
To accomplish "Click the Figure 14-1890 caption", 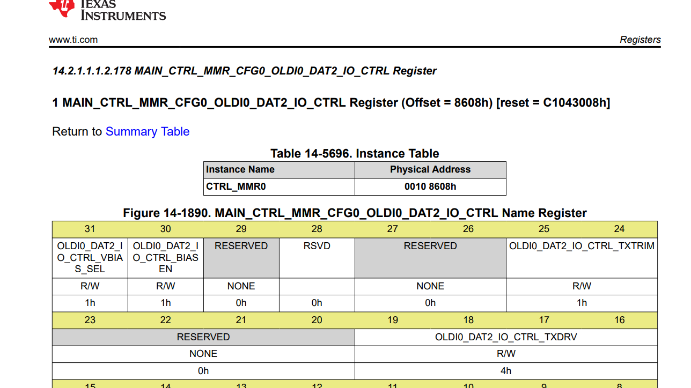I will click(x=355, y=213).
